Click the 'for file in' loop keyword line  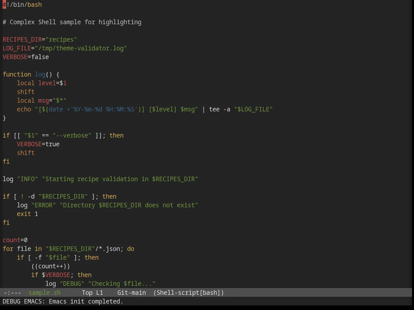(68, 249)
